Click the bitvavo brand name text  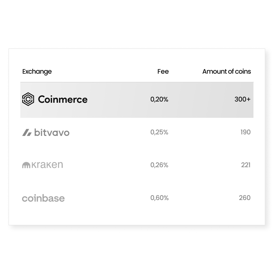tap(52, 133)
